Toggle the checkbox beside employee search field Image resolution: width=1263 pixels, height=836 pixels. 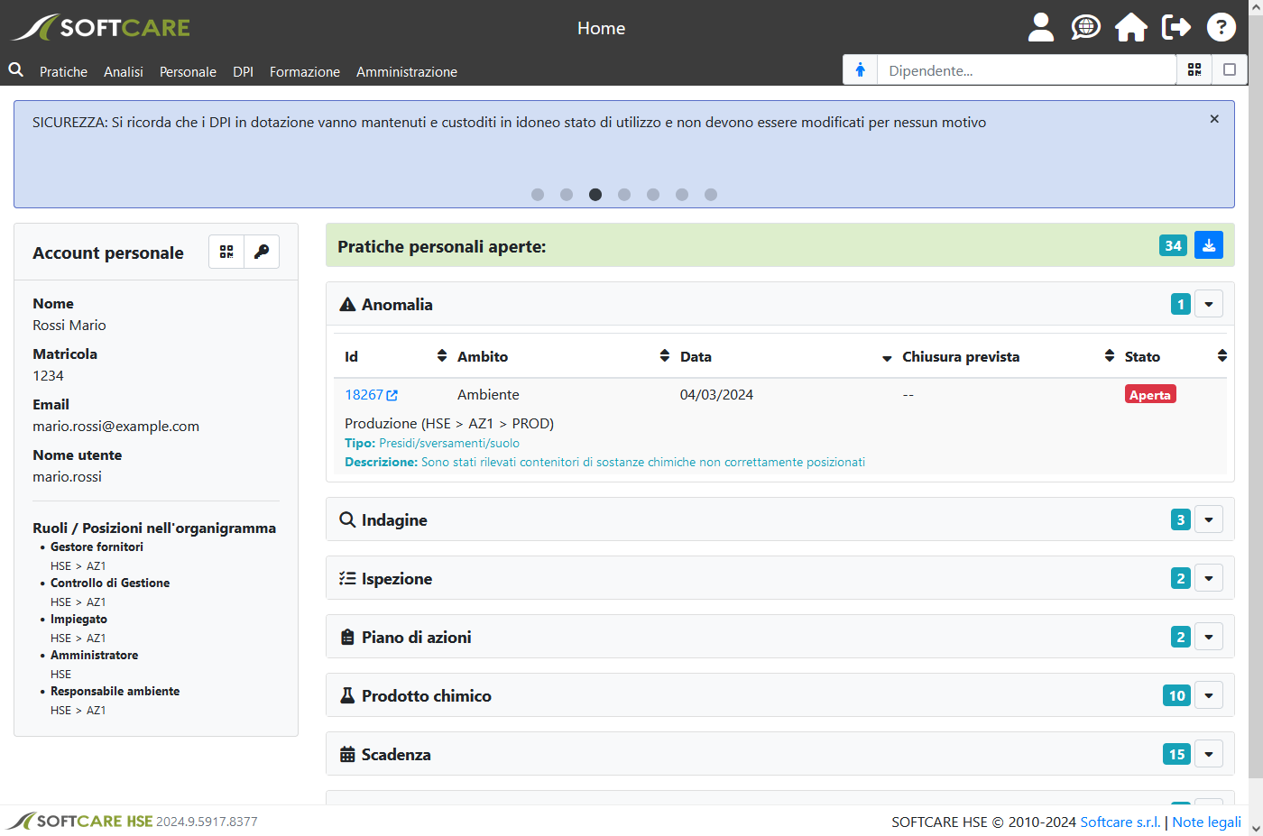(1229, 69)
